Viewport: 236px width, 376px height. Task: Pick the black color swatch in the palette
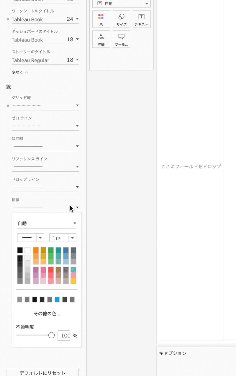tap(20, 250)
